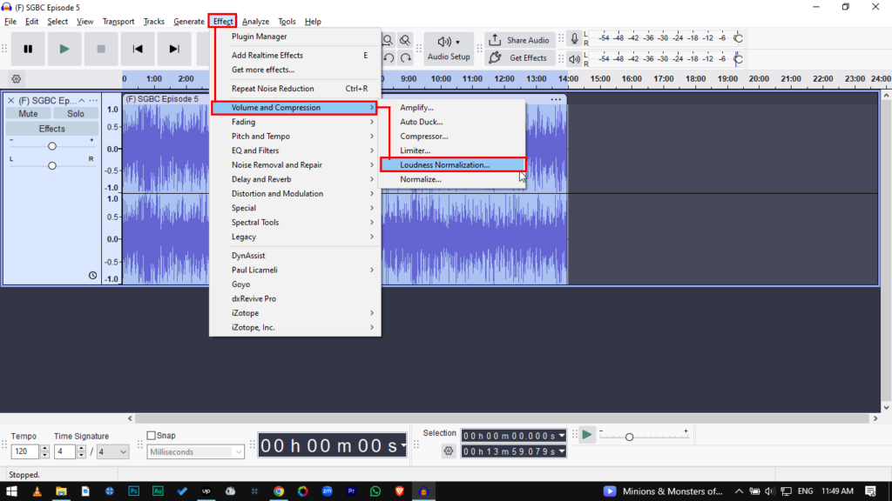
Task: Choose Plugin Manager in the Effect menu
Action: (259, 37)
